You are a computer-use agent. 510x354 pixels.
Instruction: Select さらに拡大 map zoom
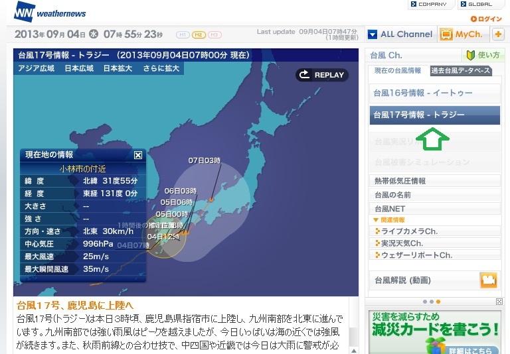pyautogui.click(x=161, y=68)
